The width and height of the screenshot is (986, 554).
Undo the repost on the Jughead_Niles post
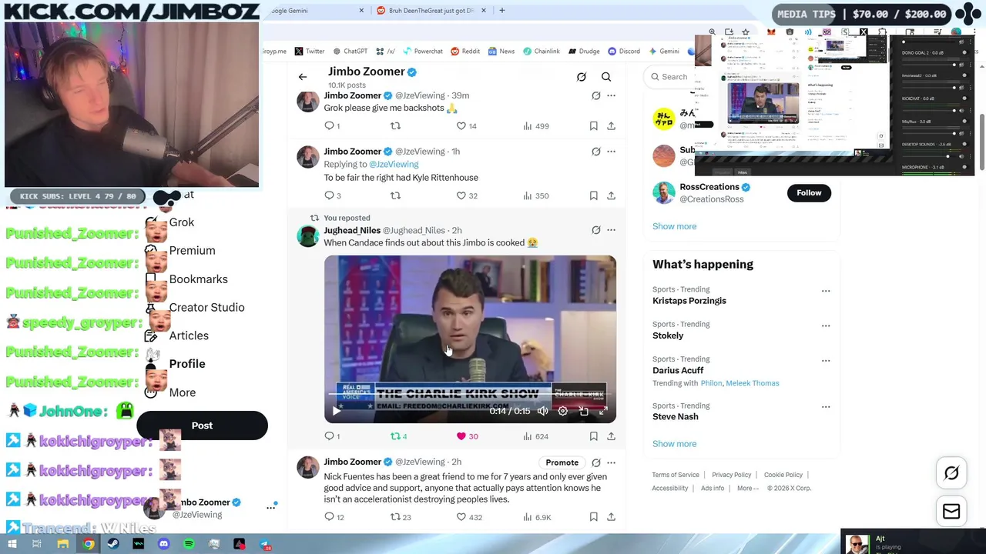(398, 436)
